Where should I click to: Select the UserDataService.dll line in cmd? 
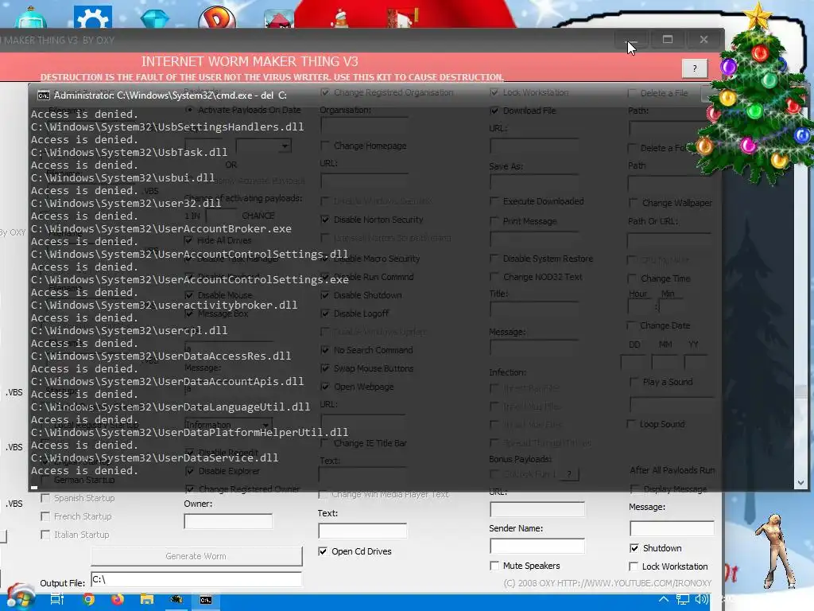coord(155,458)
